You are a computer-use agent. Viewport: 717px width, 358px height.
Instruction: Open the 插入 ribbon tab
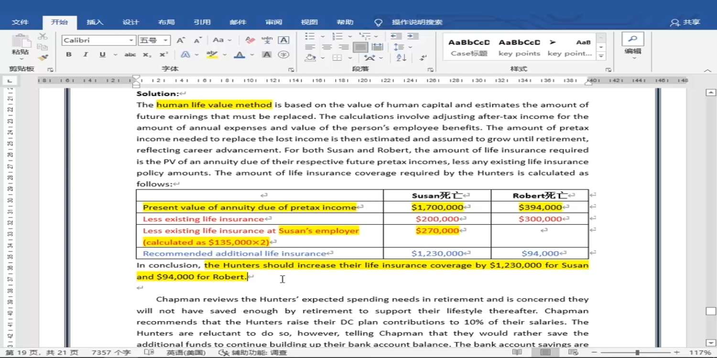click(95, 22)
